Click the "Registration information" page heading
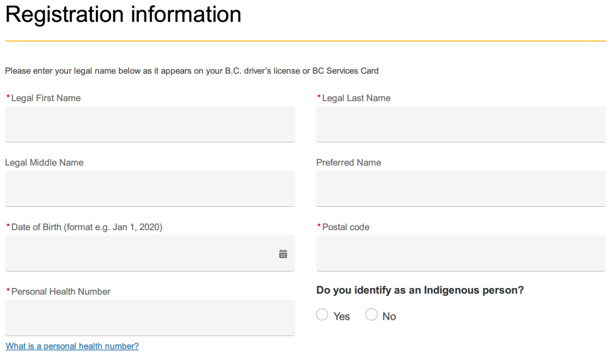 pos(123,14)
